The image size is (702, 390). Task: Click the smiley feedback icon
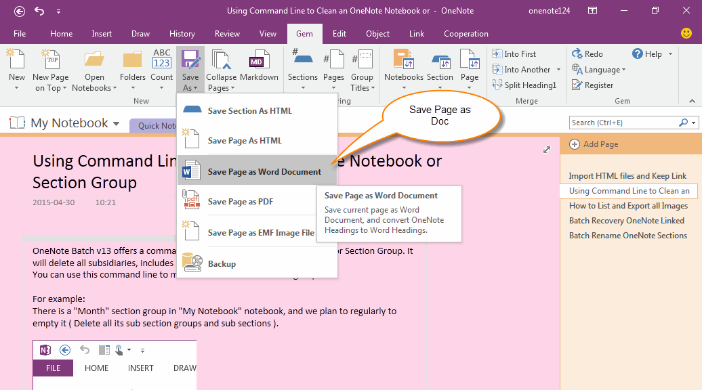686,33
